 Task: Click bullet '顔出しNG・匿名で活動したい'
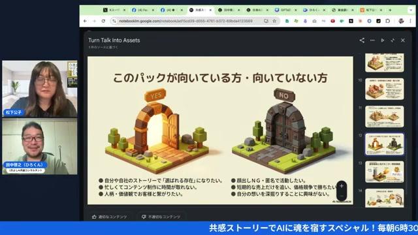268,181
